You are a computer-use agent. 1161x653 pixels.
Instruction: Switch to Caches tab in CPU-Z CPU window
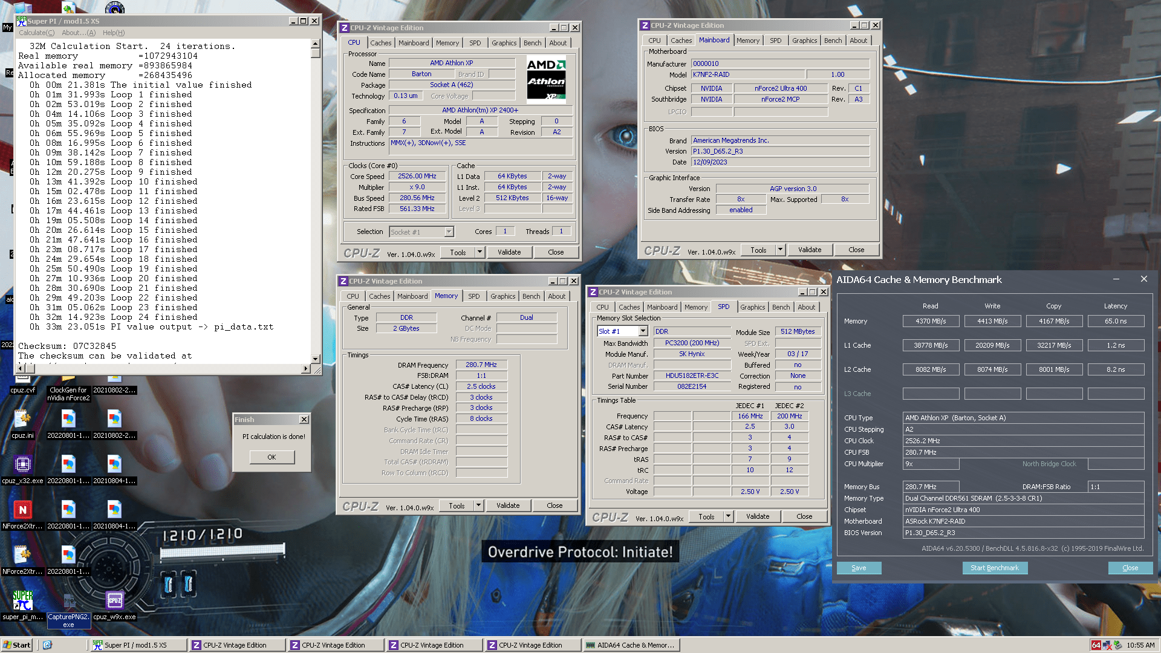(381, 43)
